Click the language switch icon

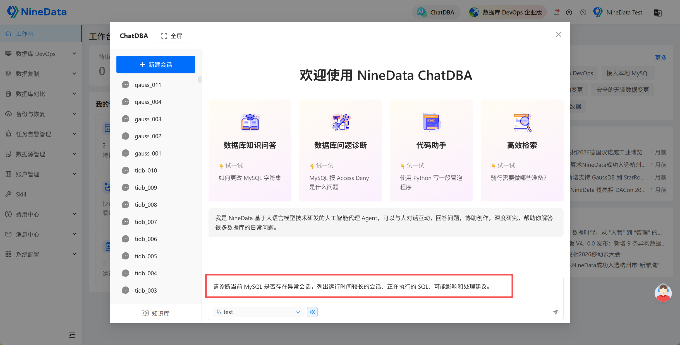(658, 13)
